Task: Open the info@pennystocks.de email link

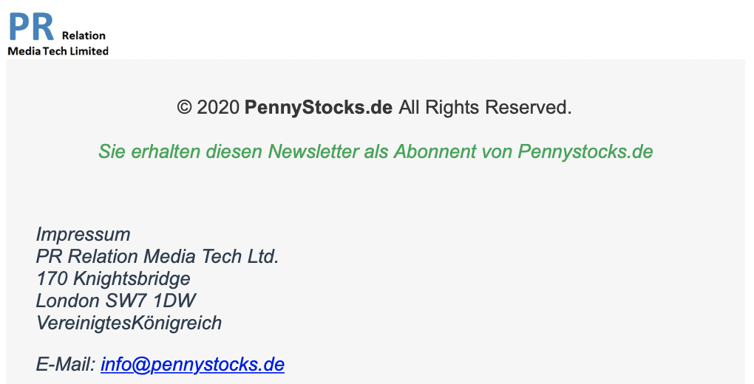Action: tap(192, 364)
